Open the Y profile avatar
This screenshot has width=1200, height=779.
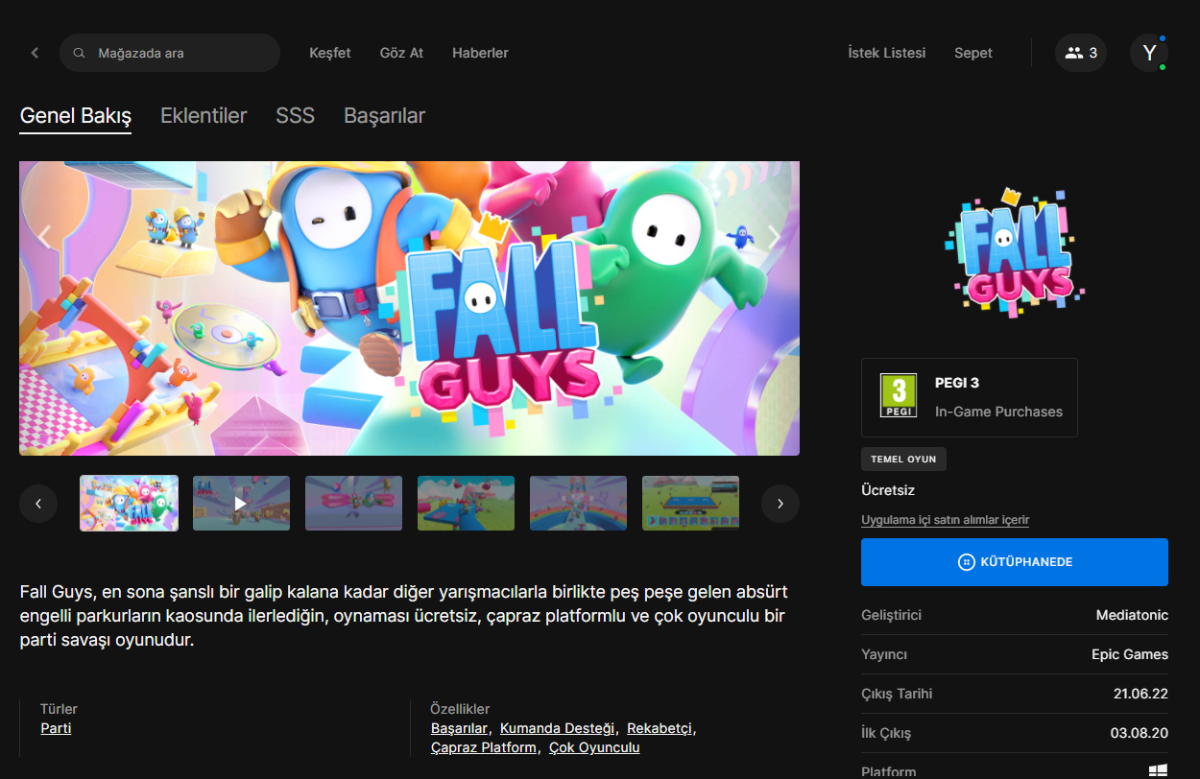(x=1148, y=53)
